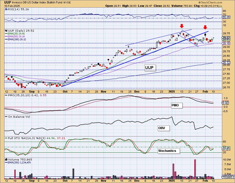
Task: Click the 28.12 EMA value tag on right axis
Action: (226, 63)
